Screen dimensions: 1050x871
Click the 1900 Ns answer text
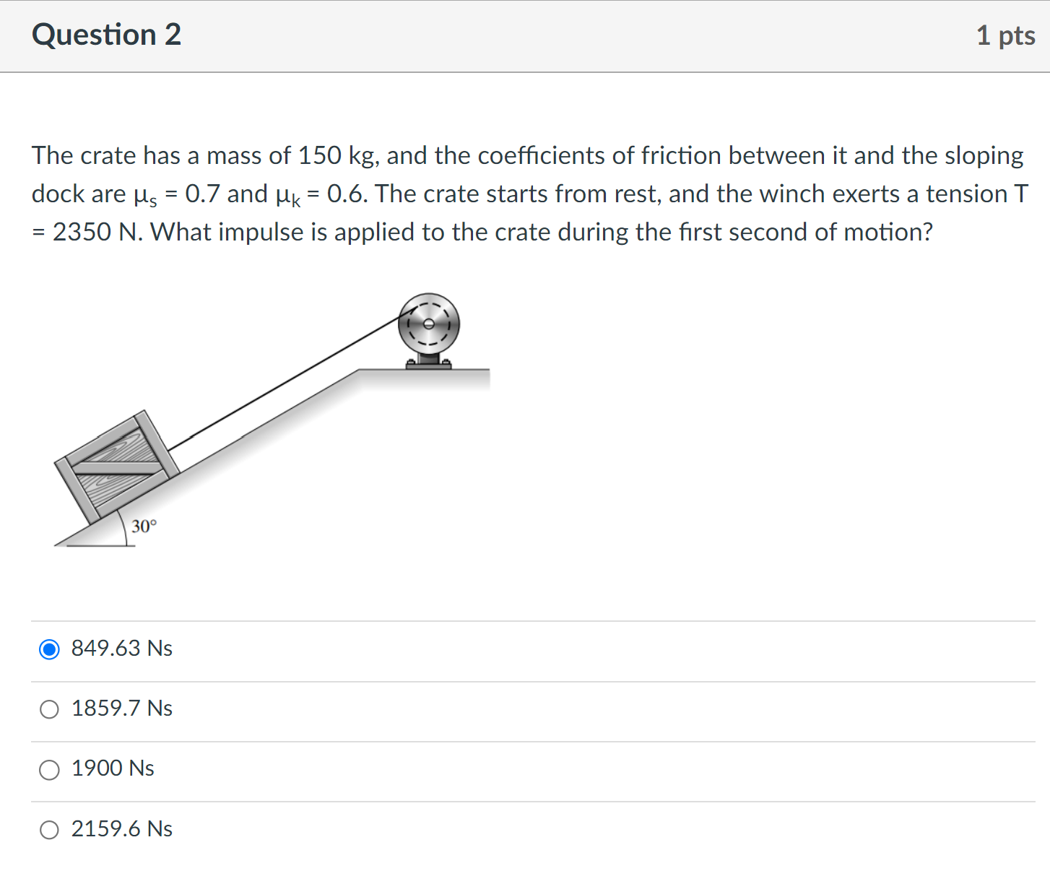coord(112,769)
